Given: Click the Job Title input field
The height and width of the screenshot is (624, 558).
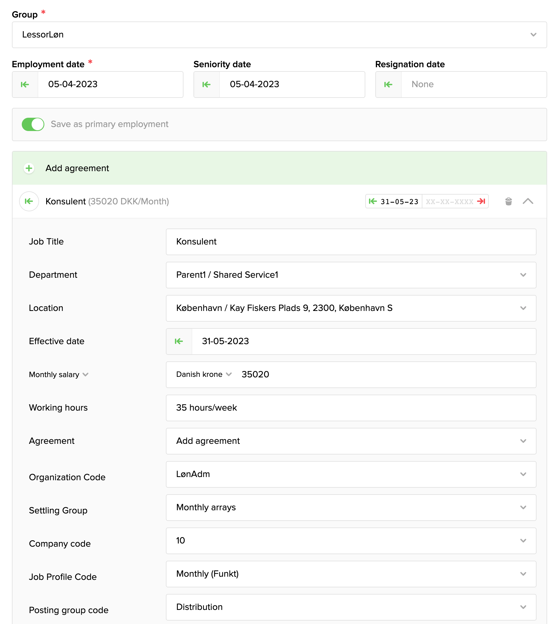Looking at the screenshot, I should tap(351, 242).
